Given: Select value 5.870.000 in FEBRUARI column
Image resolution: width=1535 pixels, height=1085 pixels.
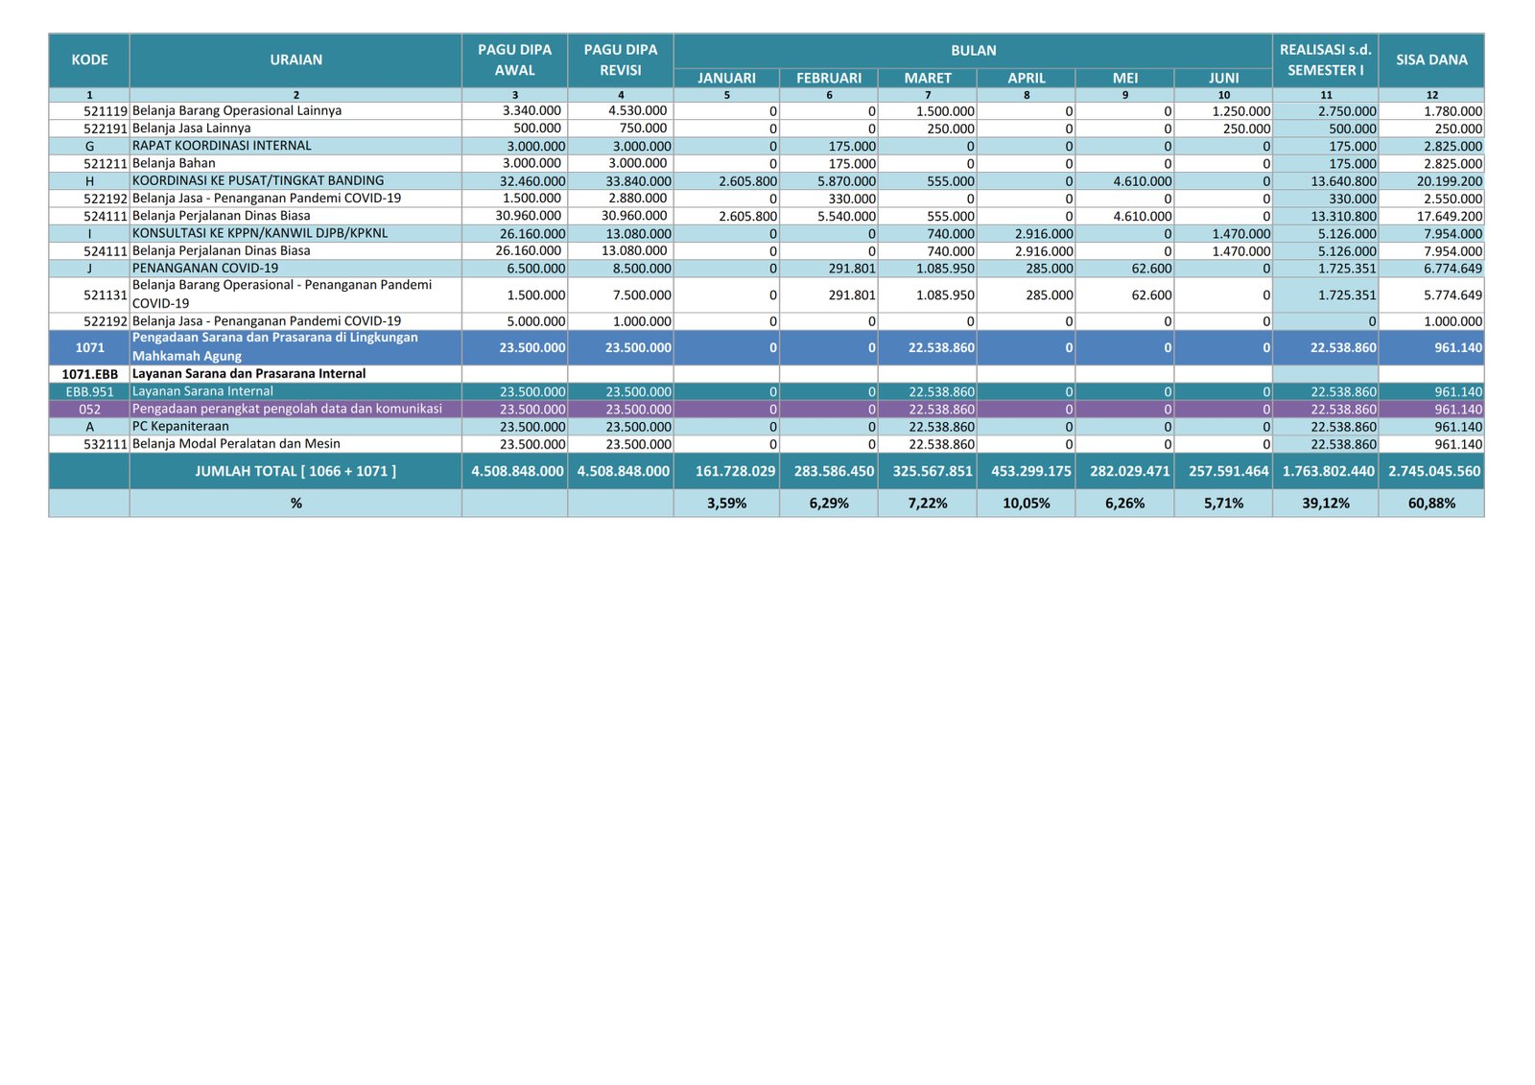Looking at the screenshot, I should [x=847, y=181].
